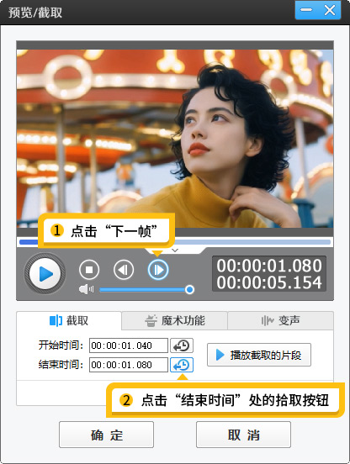Image resolution: width=350 pixels, height=464 pixels.
Task: Click the 结束时间 input field
Action: [x=129, y=365]
